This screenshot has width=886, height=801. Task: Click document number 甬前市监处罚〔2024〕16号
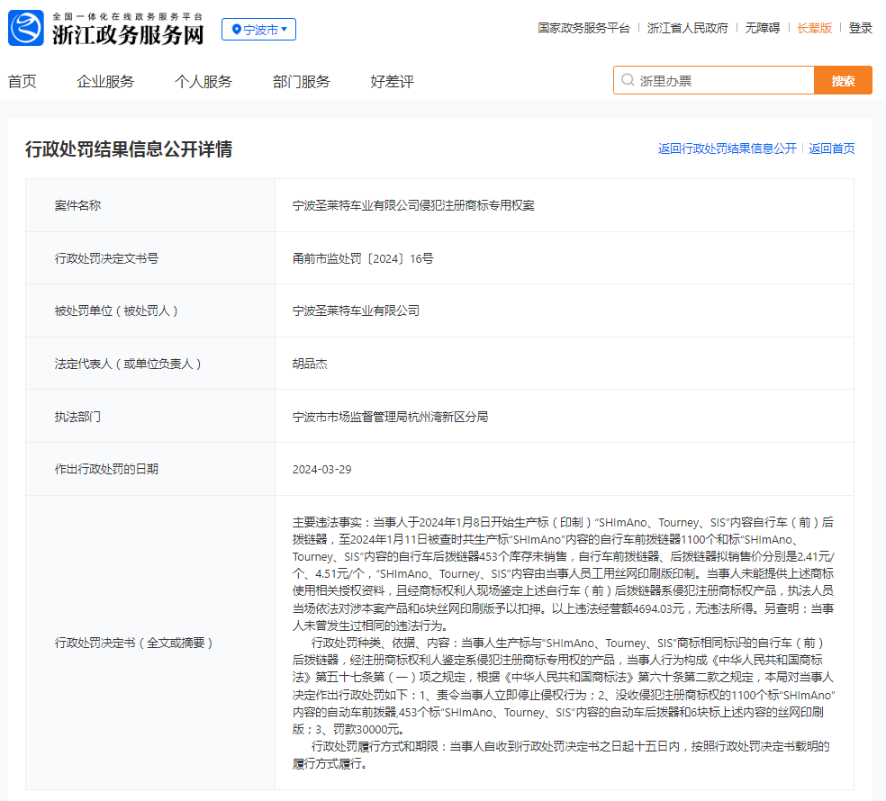coord(363,258)
